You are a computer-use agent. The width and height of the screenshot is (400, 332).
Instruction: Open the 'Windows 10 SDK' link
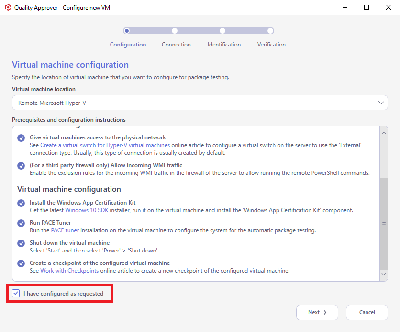coord(87,210)
